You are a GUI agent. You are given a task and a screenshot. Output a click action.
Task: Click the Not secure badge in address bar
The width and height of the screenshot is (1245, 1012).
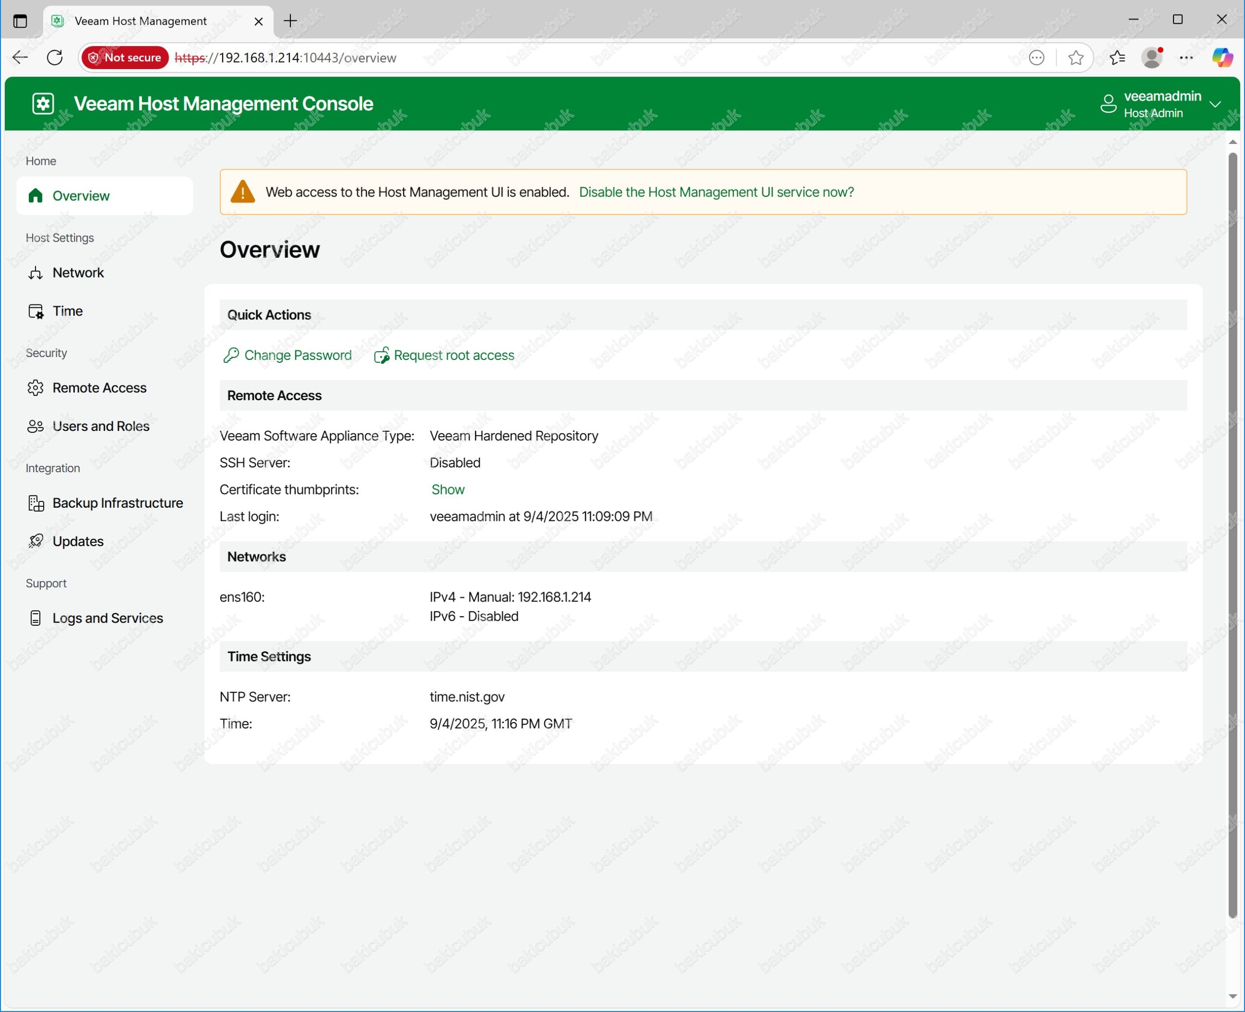[125, 58]
